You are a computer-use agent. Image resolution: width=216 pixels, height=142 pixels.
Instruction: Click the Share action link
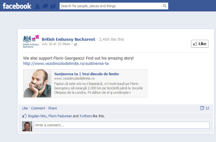point(52,108)
